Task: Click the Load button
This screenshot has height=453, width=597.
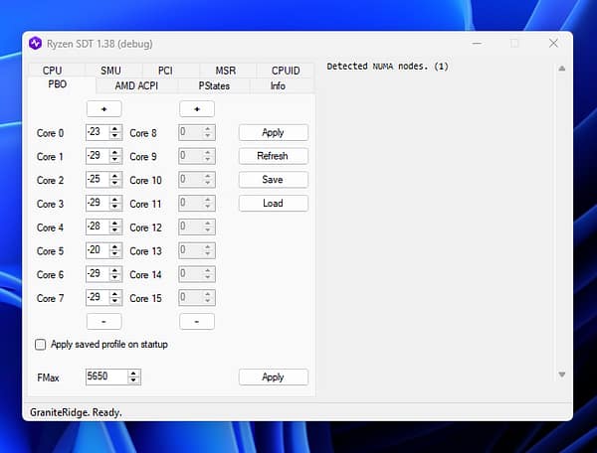Action: click(x=273, y=203)
